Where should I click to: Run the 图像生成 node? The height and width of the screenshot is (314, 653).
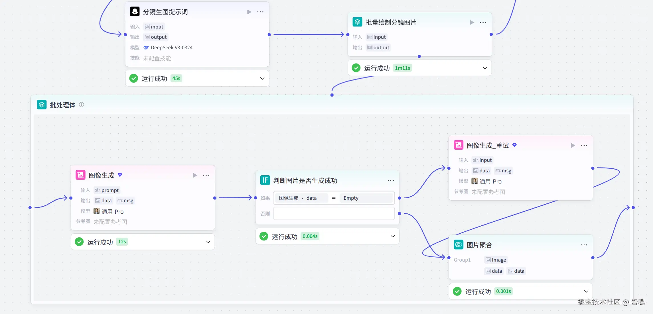[x=195, y=175]
